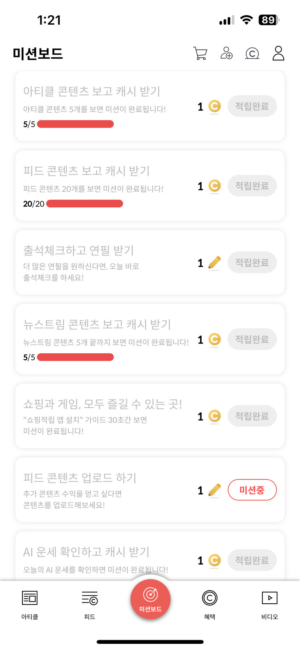This screenshot has height=650, width=300.
Task: Switch to the 피드 tab
Action: coord(90,603)
